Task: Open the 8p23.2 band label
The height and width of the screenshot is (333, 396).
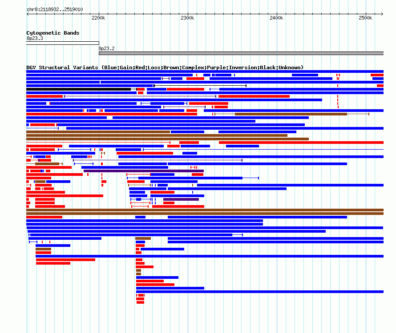Action: tap(106, 48)
